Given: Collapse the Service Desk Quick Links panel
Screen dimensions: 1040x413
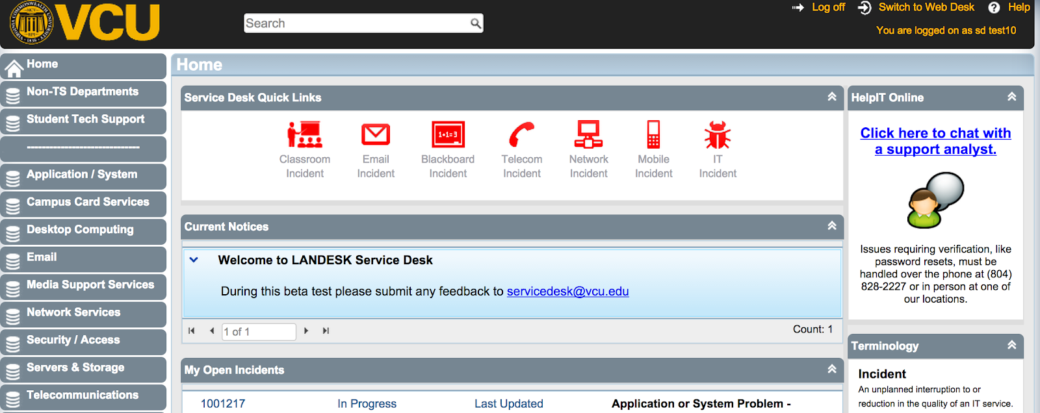Looking at the screenshot, I should tap(832, 97).
